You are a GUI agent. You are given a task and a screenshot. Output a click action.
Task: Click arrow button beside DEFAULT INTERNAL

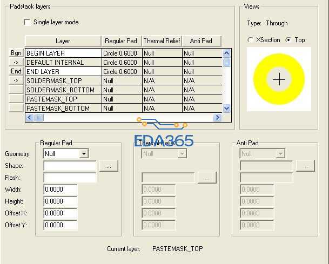[x=16, y=62]
